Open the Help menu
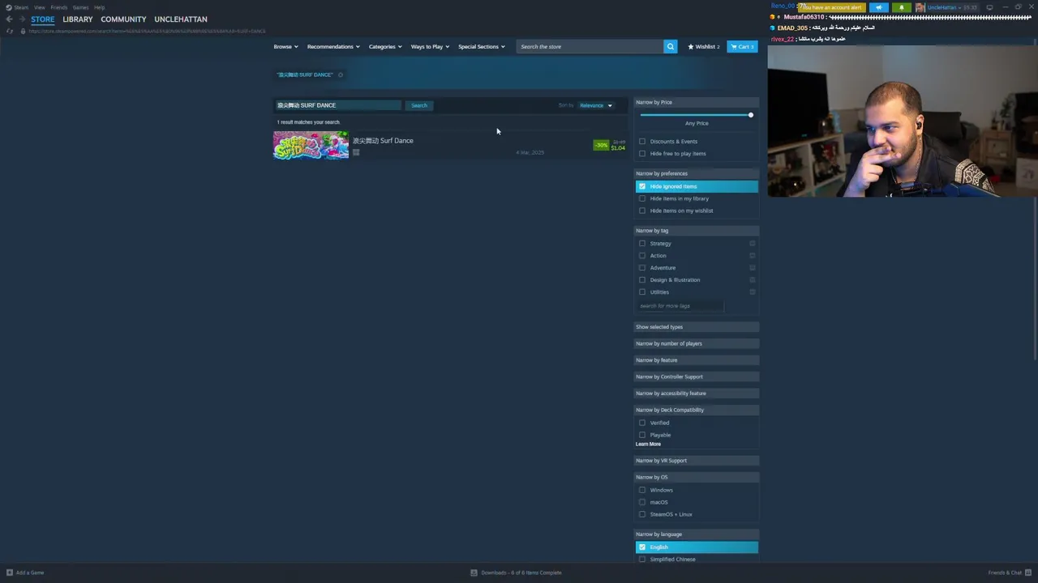The width and height of the screenshot is (1038, 583). coord(99,7)
